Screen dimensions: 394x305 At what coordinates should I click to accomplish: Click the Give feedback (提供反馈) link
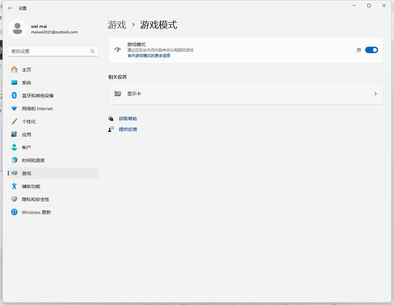pos(128,129)
